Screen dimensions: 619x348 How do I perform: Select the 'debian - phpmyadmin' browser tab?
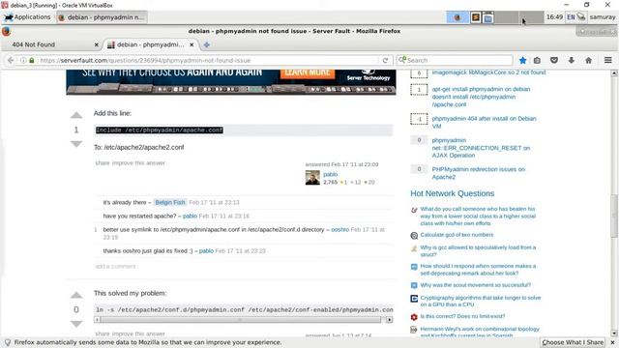(151, 45)
